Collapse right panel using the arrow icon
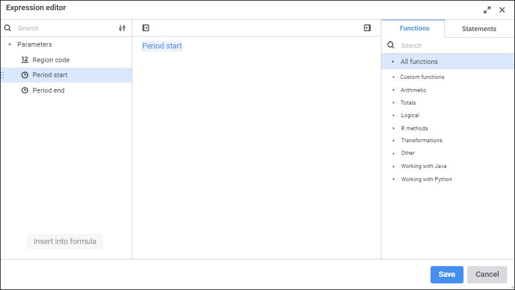The image size is (515, 290). pos(367,28)
